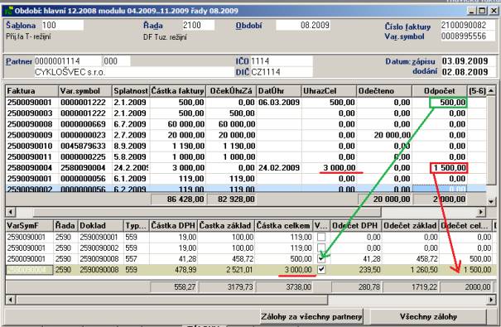
Task: Click the Číslo faktury field 2100090082
Action: (469, 25)
